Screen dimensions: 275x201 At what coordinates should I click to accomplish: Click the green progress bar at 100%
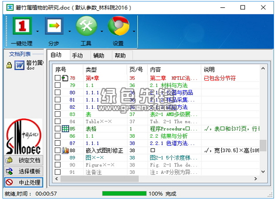124,194
